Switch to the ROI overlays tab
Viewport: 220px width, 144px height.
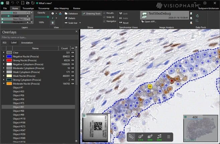(x=4, y=43)
